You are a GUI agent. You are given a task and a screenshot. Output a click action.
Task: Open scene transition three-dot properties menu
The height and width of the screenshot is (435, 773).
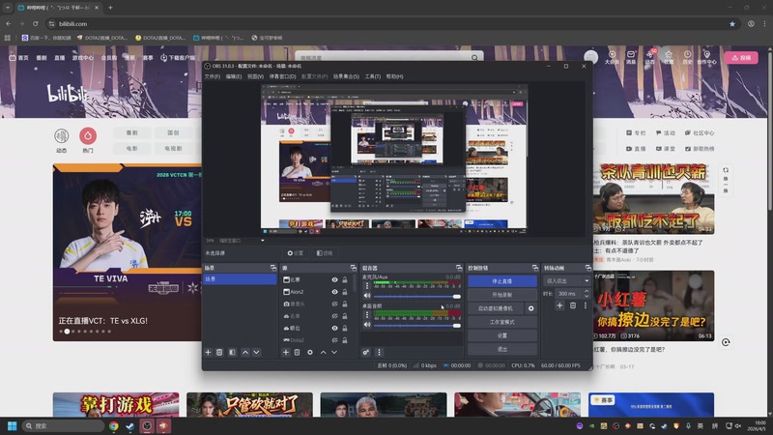coord(586,305)
